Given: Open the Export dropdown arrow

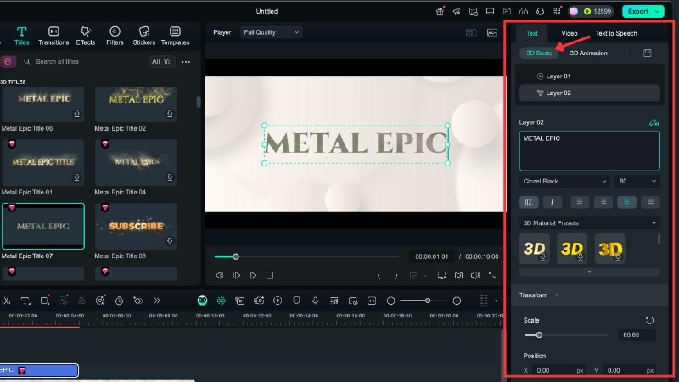Looking at the screenshot, I should (x=658, y=11).
